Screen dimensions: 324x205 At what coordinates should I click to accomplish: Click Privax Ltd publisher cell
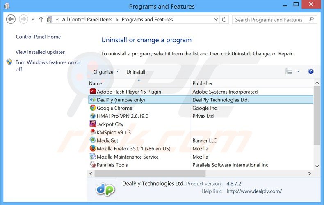[203, 116]
